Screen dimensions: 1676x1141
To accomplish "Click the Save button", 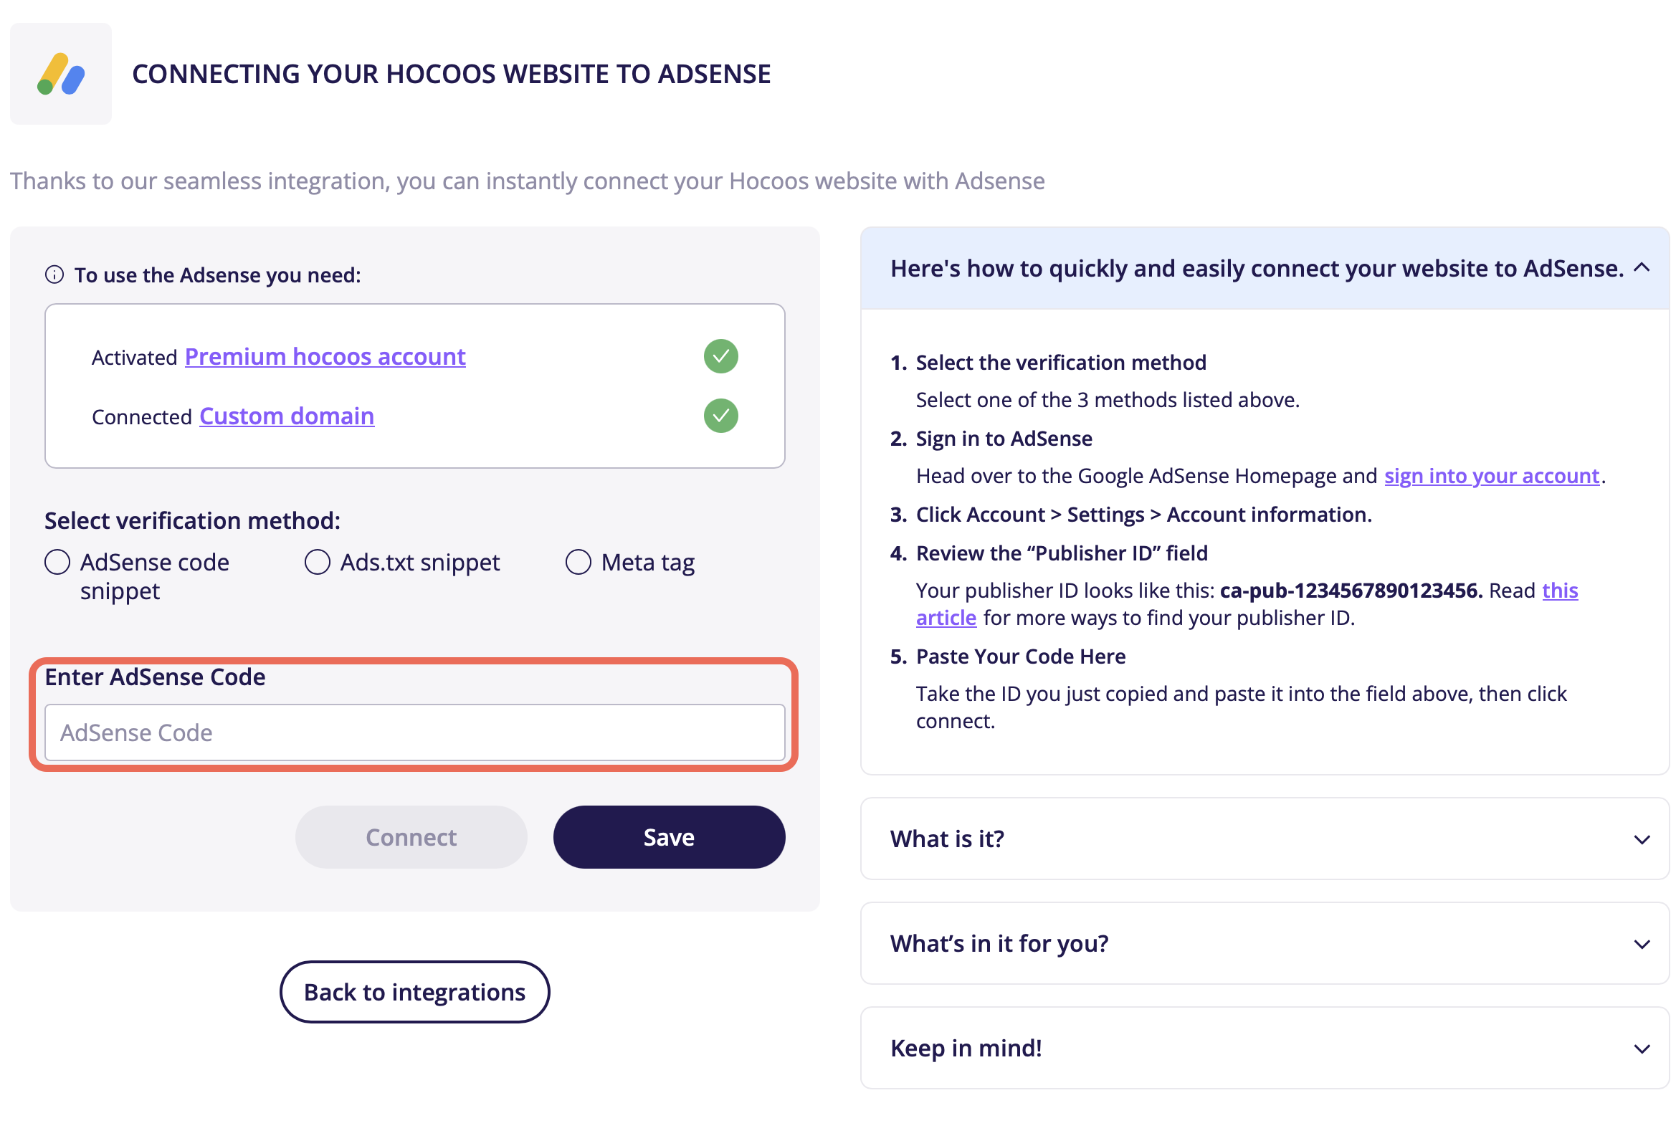I will click(669, 837).
